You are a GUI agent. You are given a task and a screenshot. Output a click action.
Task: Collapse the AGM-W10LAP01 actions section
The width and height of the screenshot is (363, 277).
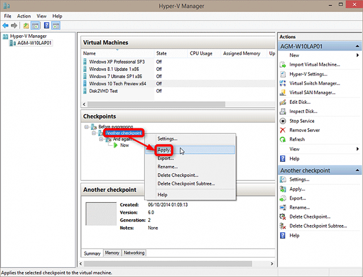click(357, 46)
